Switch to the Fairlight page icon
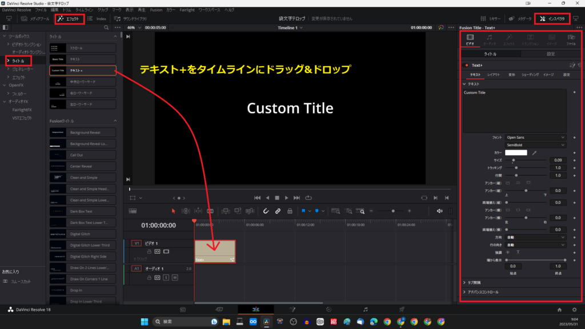Image resolution: width=585 pixels, height=329 pixels. (x=365, y=310)
